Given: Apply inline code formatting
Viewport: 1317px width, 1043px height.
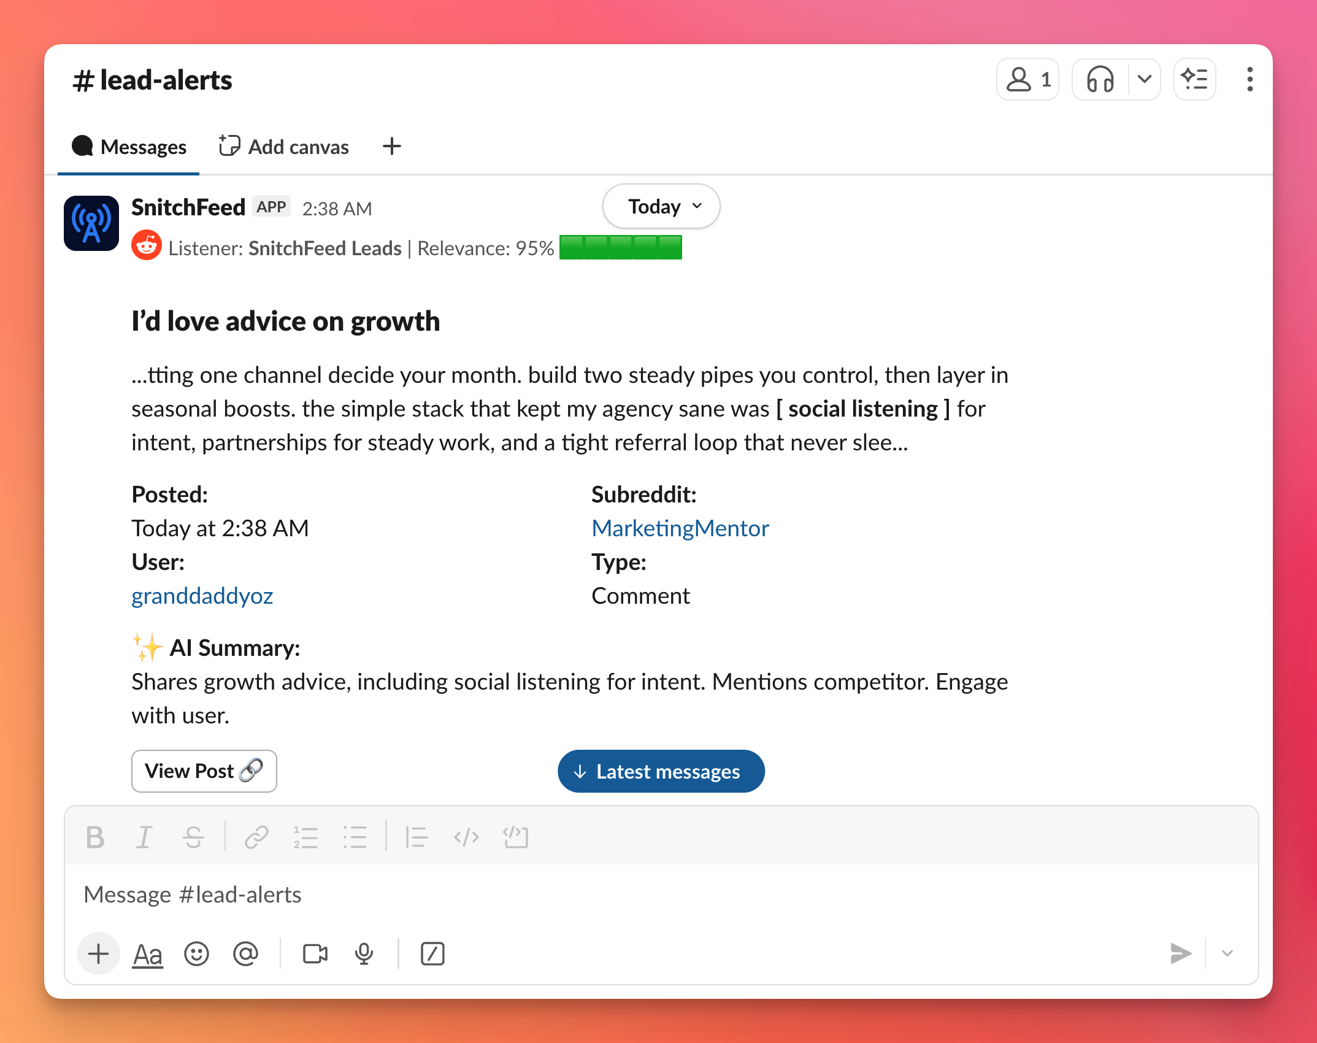Looking at the screenshot, I should point(466,837).
